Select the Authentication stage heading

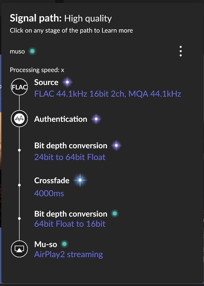61,119
